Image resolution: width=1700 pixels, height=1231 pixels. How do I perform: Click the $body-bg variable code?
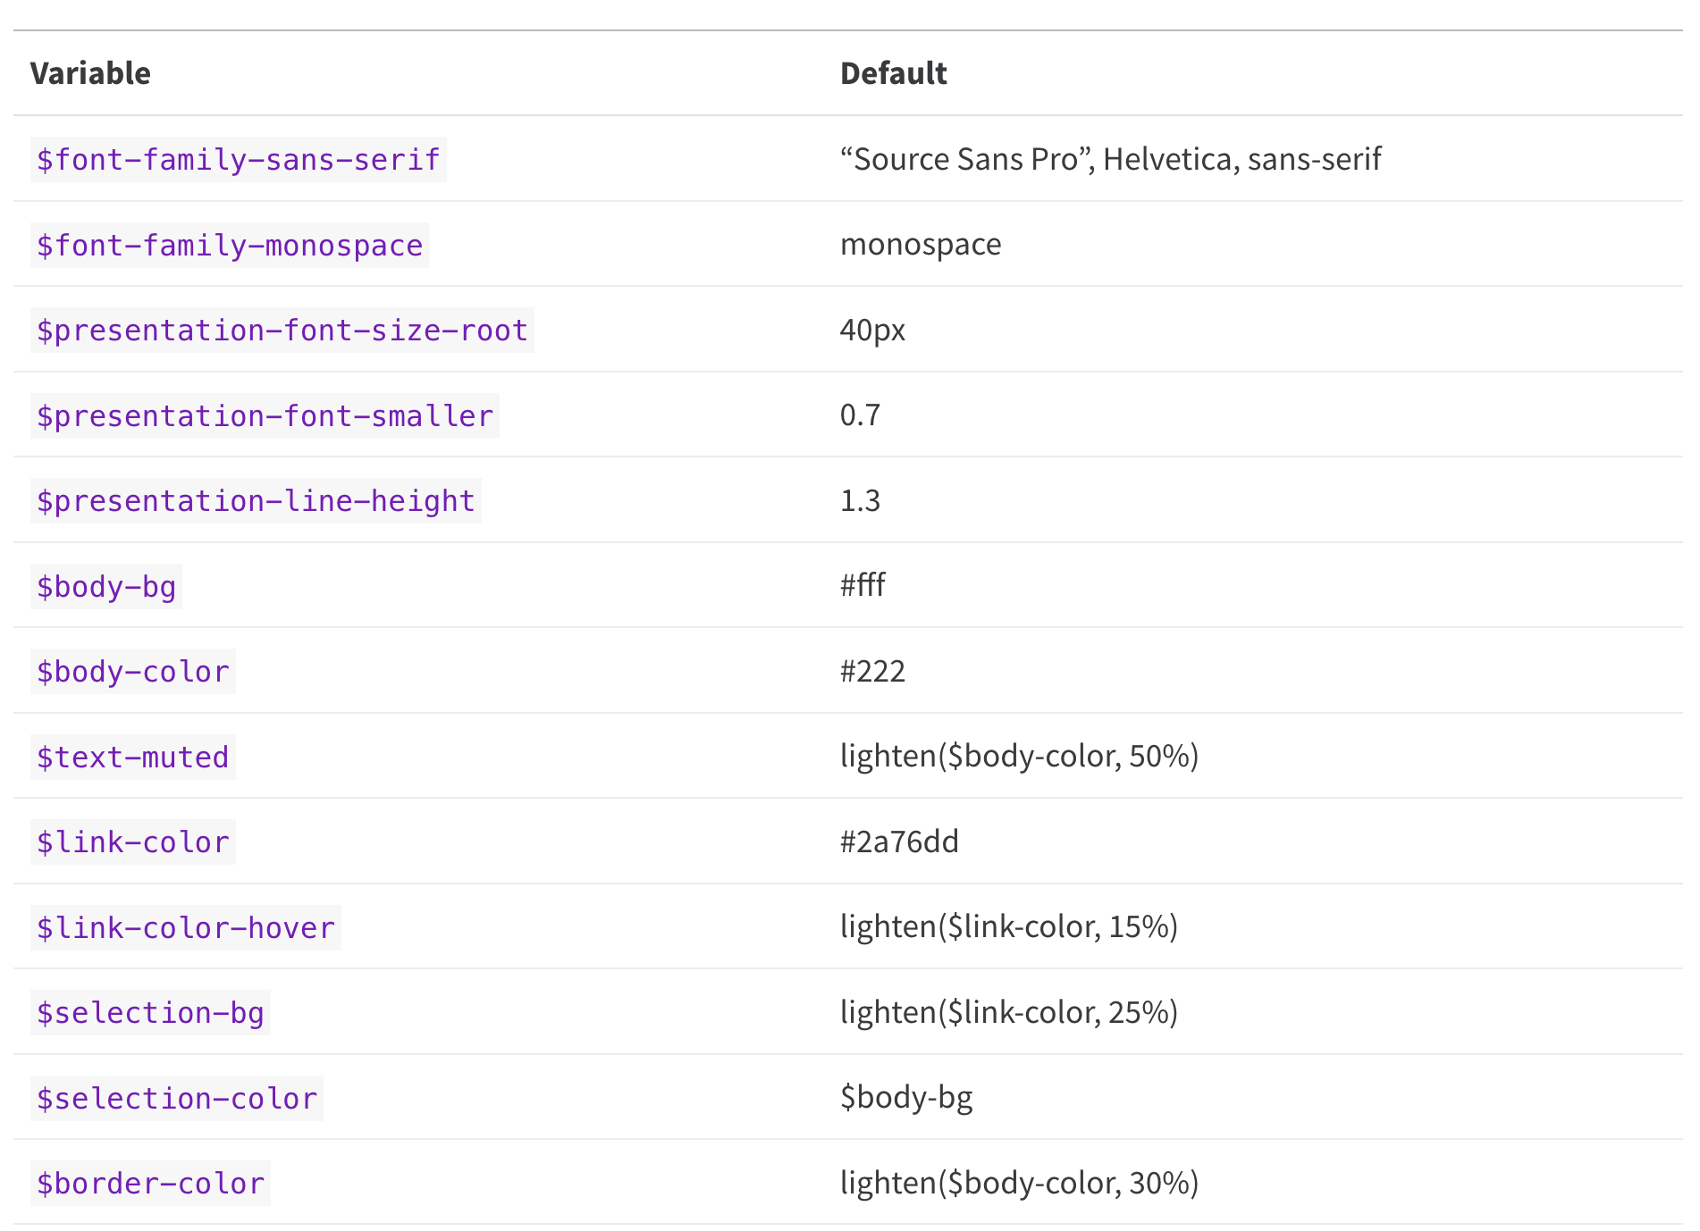pyautogui.click(x=106, y=587)
